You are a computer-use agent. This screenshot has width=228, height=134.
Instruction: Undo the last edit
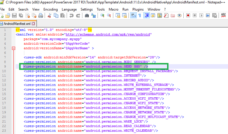(72, 15)
